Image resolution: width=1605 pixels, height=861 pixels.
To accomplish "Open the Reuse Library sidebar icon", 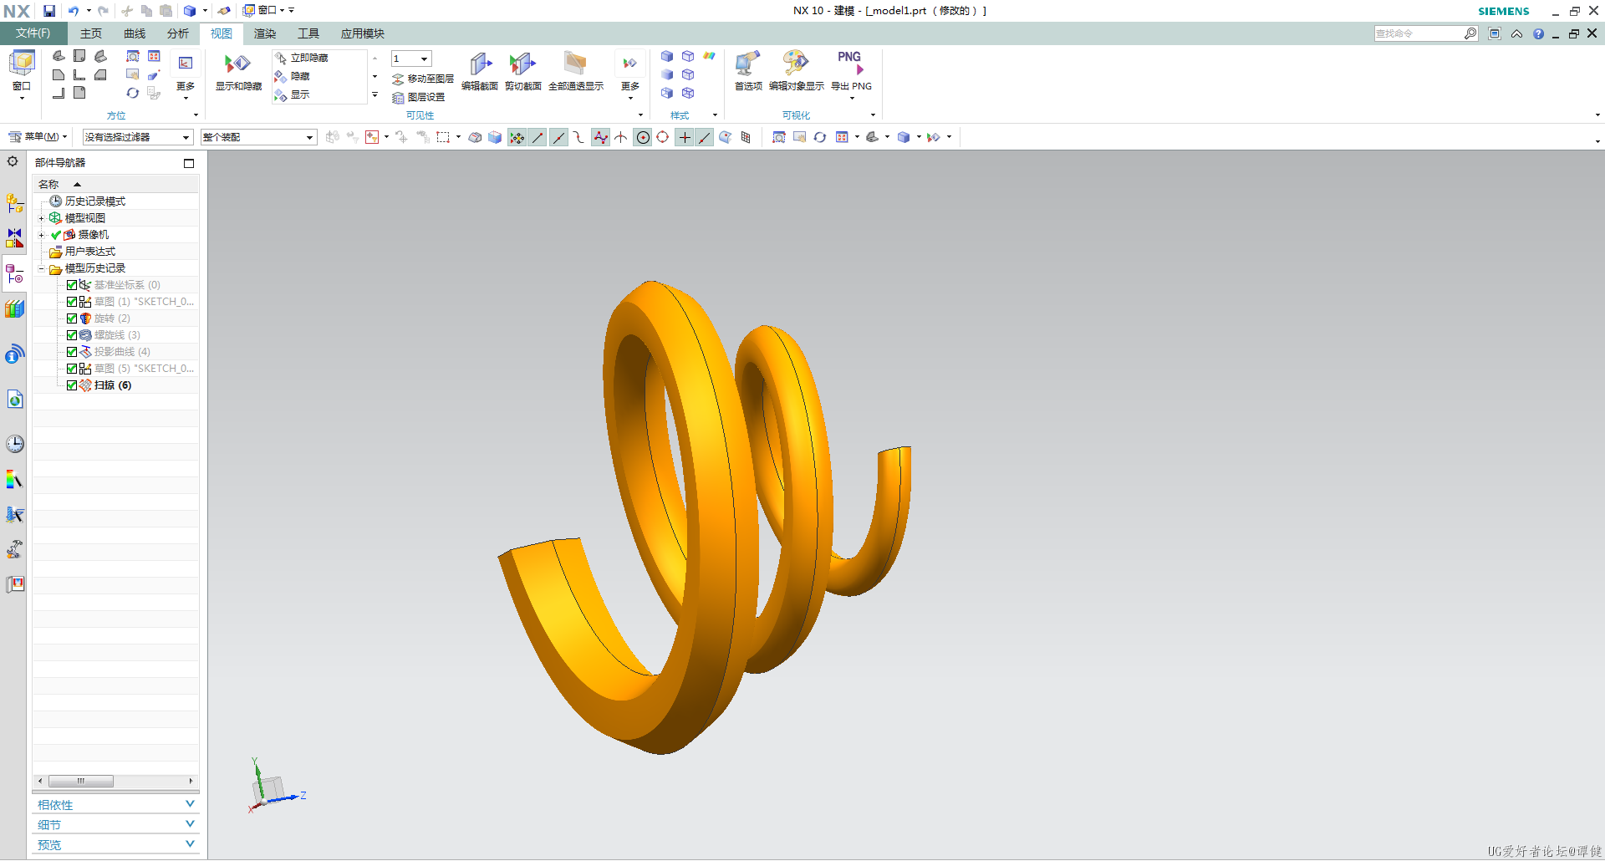I will pos(15,309).
